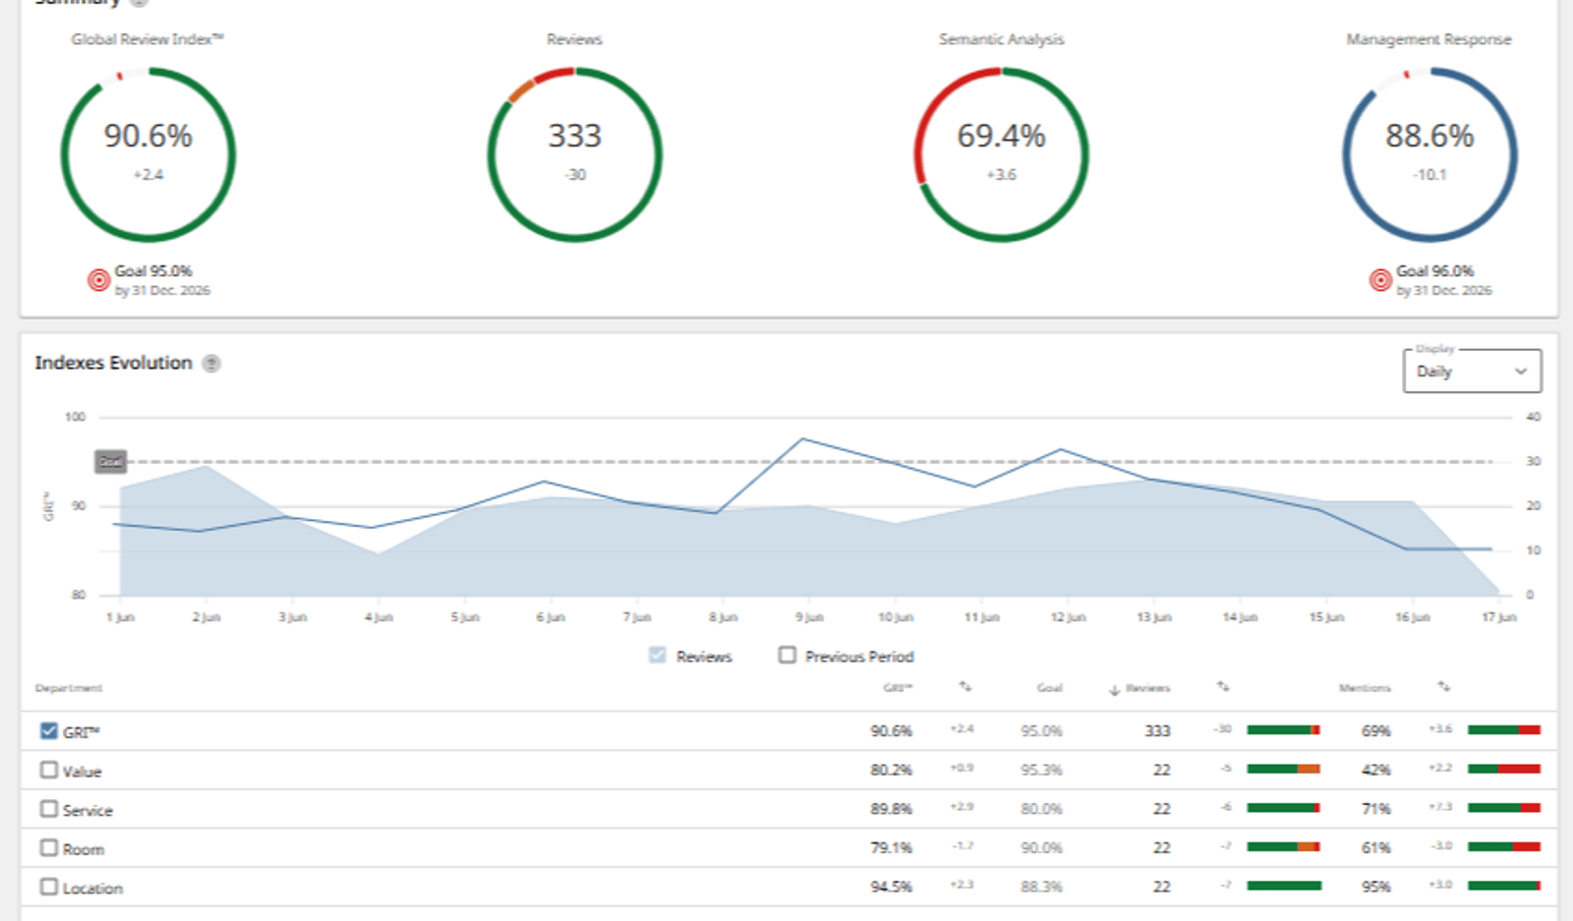Click the Room GRI score 79.1%
The image size is (1573, 921).
pos(892,847)
